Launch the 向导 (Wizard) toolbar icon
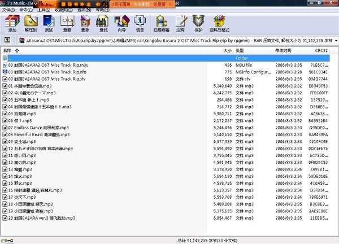This screenshot has width=339, height=244. 121,23
